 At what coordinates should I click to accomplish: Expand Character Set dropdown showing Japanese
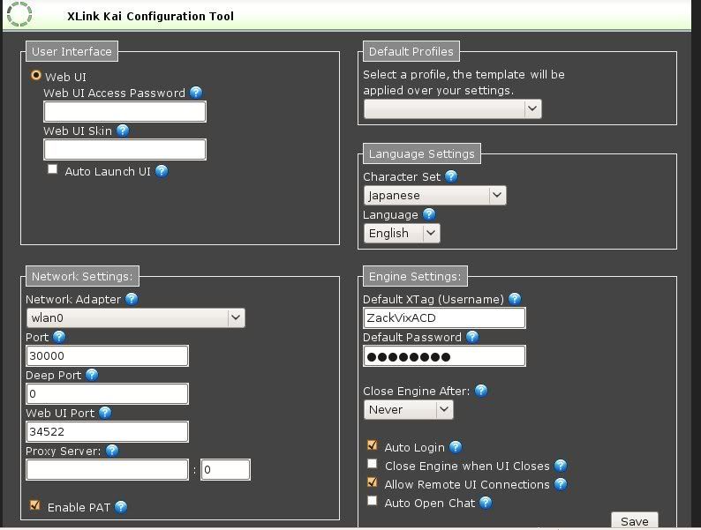point(435,195)
